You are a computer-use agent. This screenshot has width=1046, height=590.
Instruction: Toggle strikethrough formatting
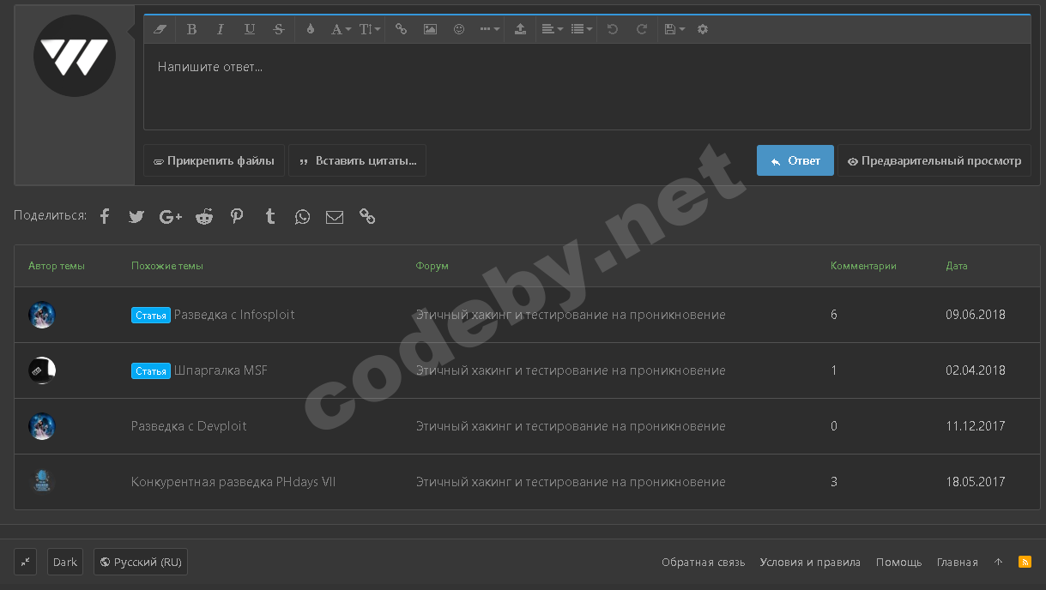coord(279,29)
